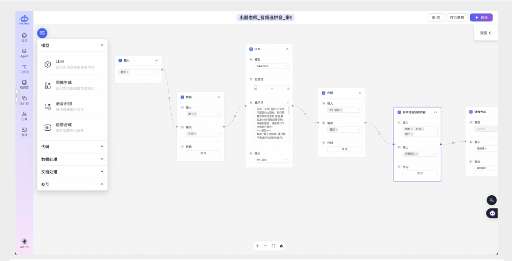Click the translate floating icon
The width and height of the screenshot is (512, 261).
tap(492, 200)
